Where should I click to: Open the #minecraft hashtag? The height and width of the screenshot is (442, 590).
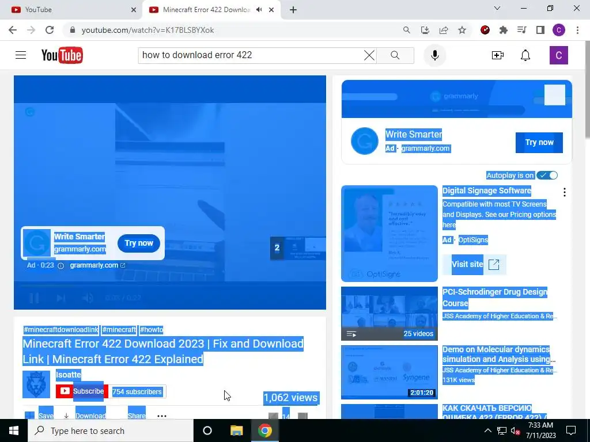tap(119, 330)
